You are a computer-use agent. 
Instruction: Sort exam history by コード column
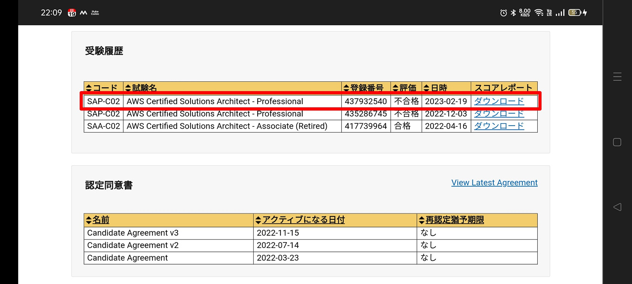(103, 88)
